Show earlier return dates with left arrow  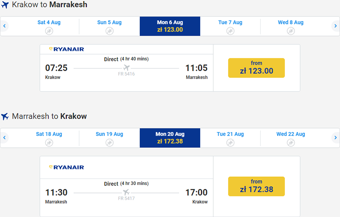(x=5, y=137)
